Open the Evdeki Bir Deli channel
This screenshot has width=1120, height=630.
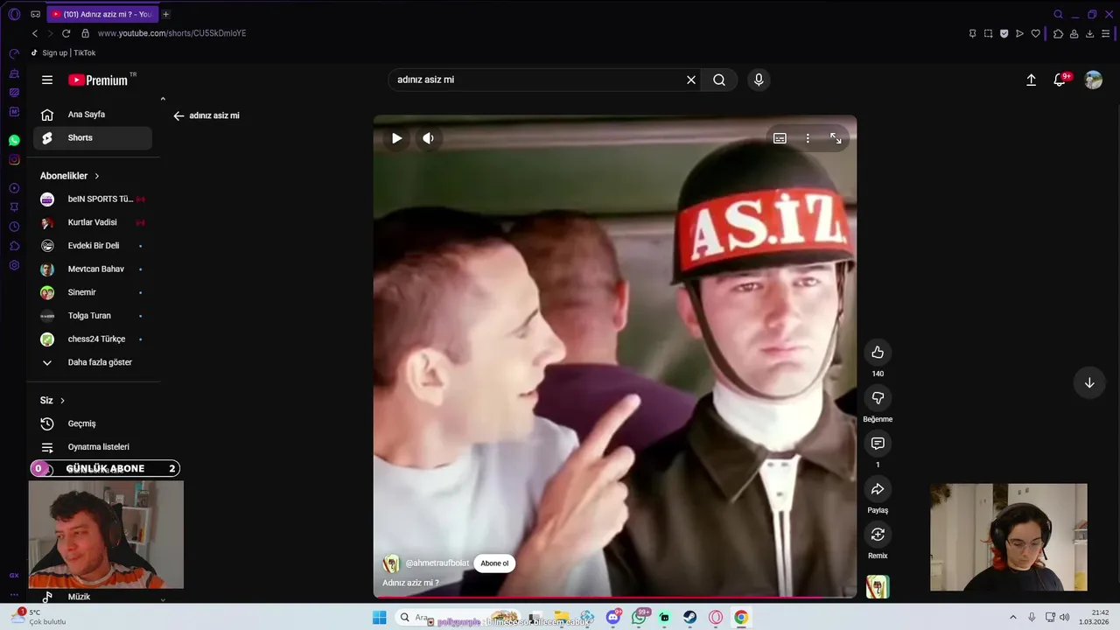pyautogui.click(x=93, y=246)
